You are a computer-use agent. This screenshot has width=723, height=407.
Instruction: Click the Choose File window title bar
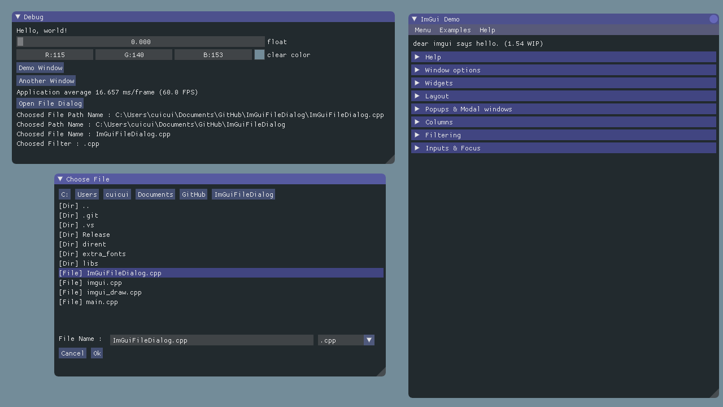(220, 179)
